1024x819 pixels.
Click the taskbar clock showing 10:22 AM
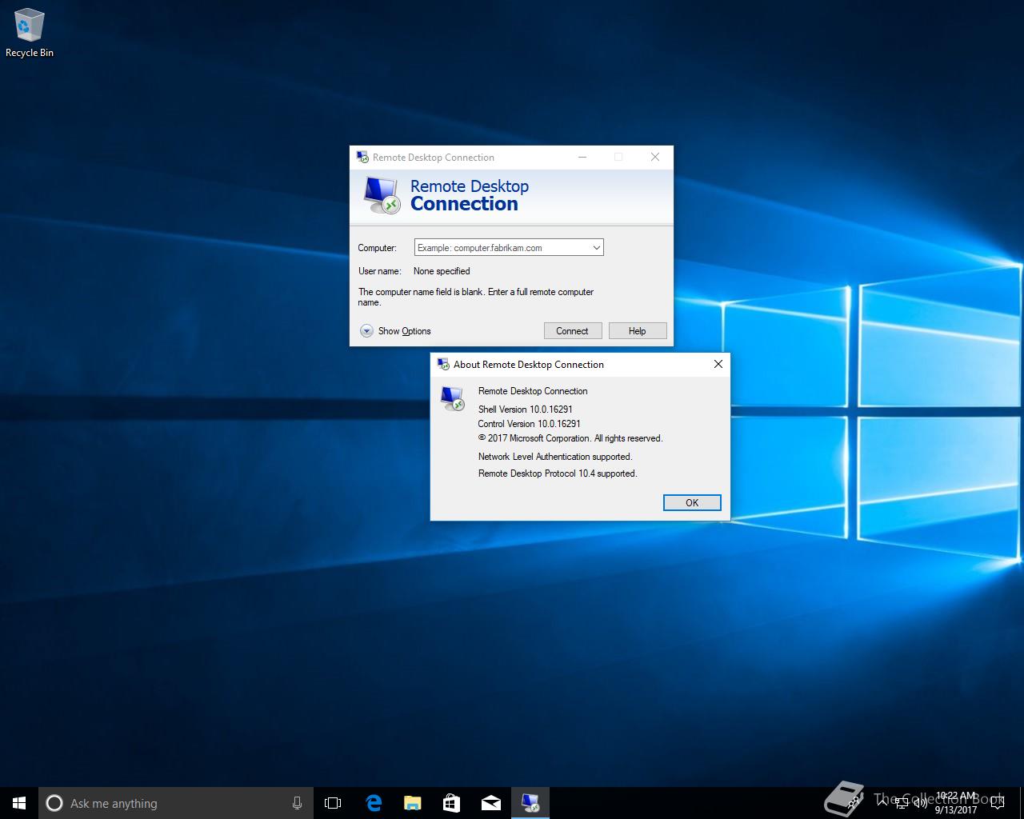click(x=955, y=803)
